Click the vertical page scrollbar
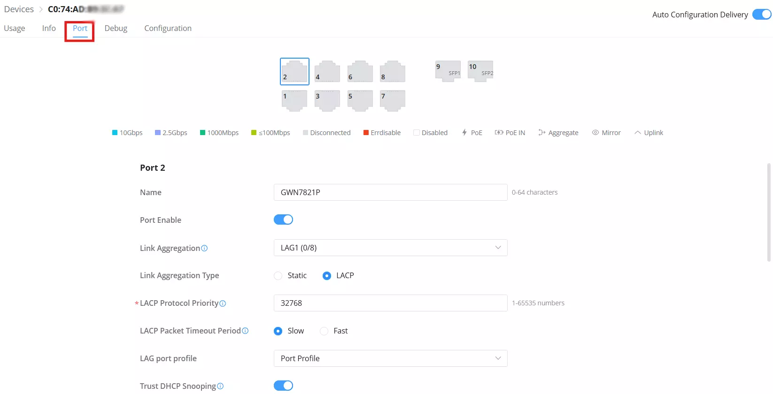 (769, 212)
